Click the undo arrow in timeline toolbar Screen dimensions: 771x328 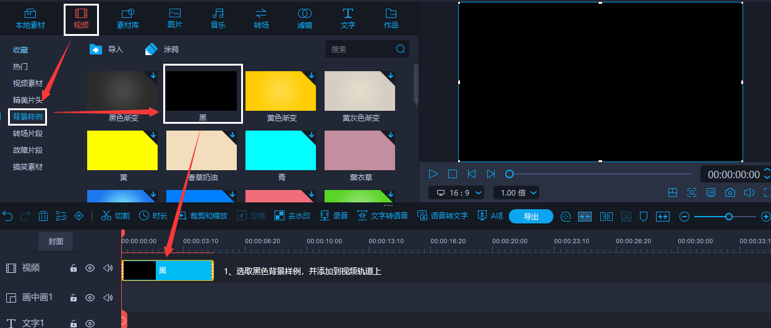click(x=8, y=216)
